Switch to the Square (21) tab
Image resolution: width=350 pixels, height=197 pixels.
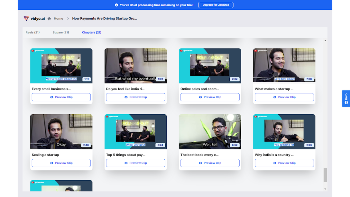60,33
